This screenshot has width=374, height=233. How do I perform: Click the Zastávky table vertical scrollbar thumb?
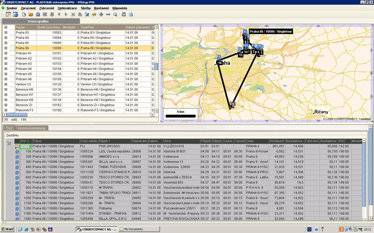click(364, 175)
